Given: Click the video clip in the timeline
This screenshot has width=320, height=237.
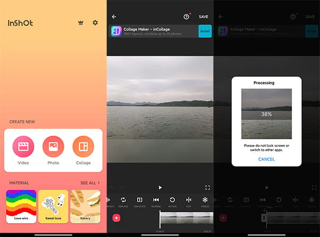Looking at the screenshot, I should pyautogui.click(x=187, y=218).
